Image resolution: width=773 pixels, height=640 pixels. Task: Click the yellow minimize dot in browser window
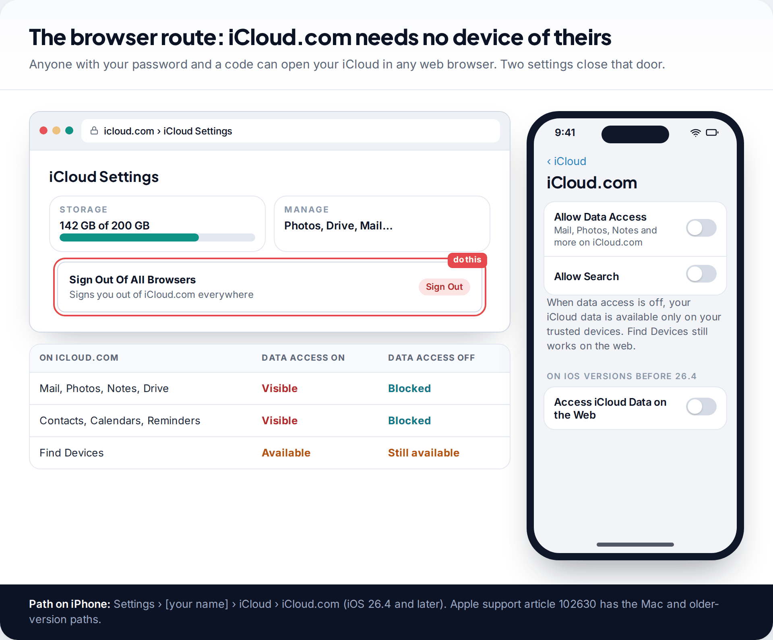click(56, 130)
